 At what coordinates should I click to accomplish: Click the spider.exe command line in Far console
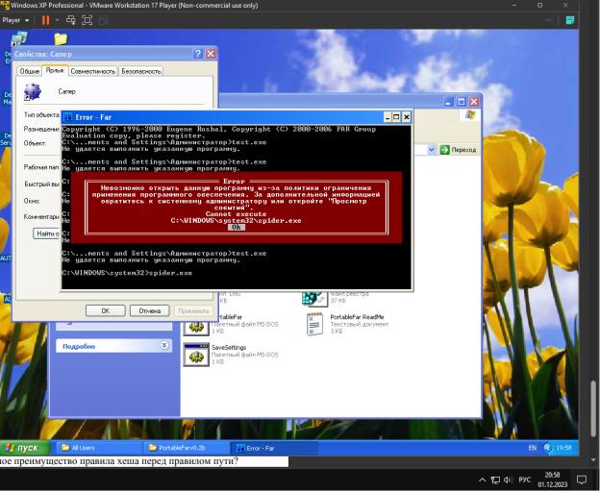pos(127,273)
